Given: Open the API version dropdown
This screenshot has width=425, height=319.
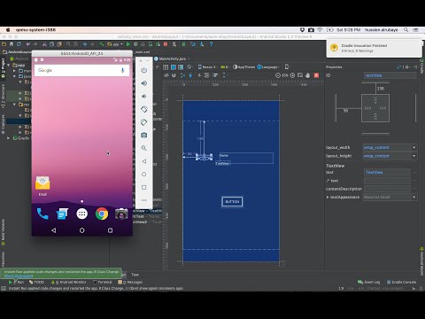Looking at the screenshot, I should pyautogui.click(x=225, y=67).
